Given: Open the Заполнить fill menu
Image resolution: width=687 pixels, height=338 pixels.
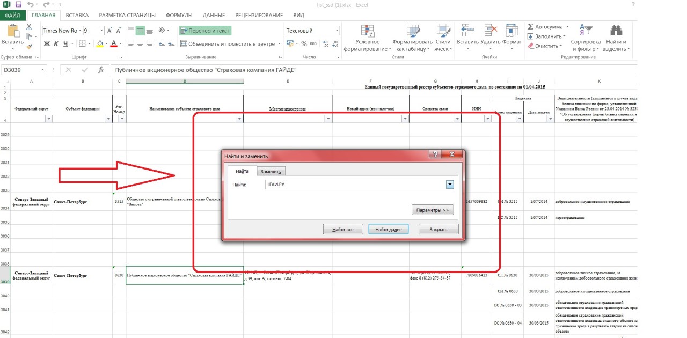Looking at the screenshot, I should pyautogui.click(x=546, y=36).
